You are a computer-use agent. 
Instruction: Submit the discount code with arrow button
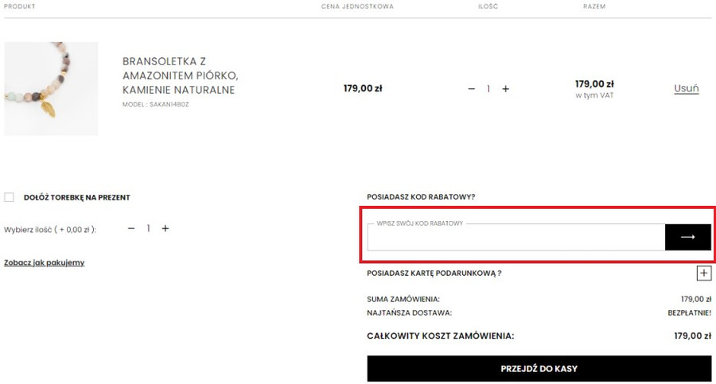687,237
